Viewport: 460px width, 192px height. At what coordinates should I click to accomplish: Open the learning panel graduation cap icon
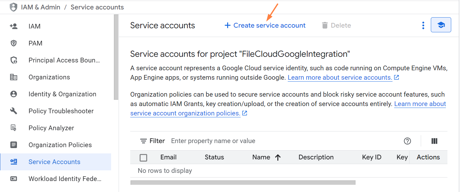click(x=441, y=25)
